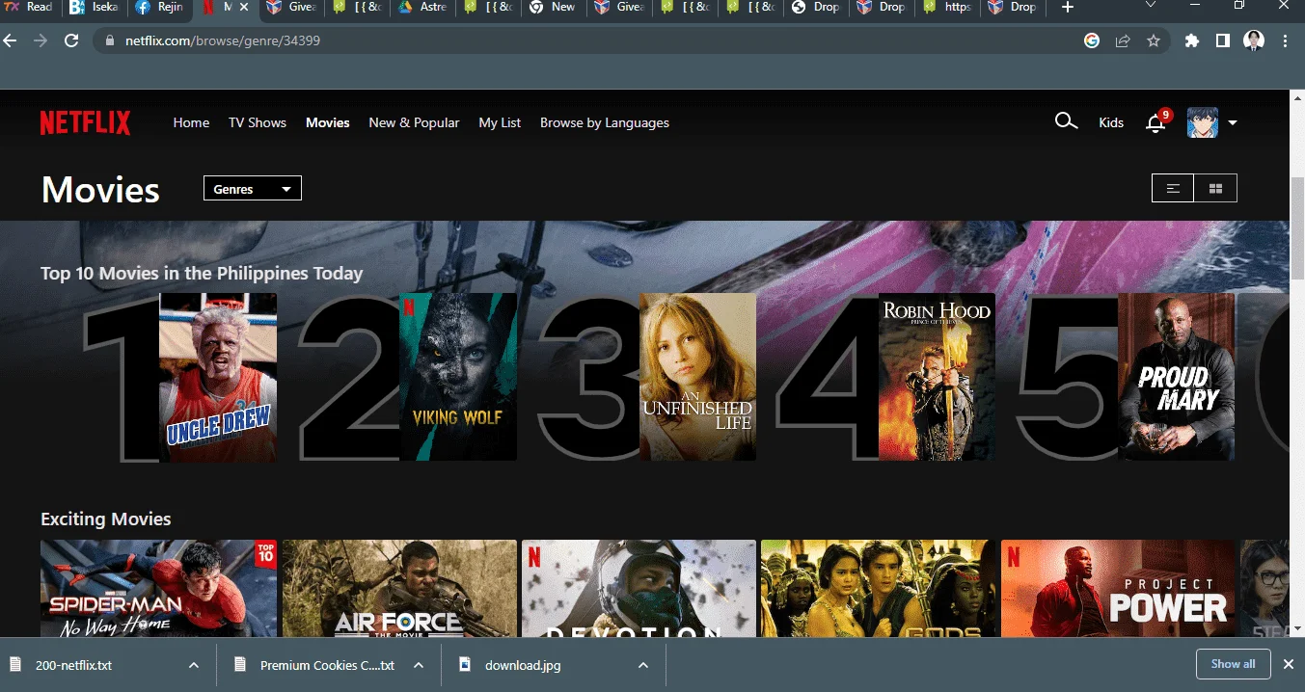The image size is (1305, 692).
Task: Go to Netflix Home
Action: [191, 122]
